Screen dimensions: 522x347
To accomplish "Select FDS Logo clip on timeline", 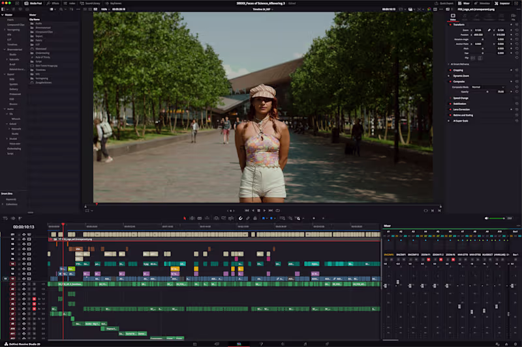I will [x=215, y=239].
